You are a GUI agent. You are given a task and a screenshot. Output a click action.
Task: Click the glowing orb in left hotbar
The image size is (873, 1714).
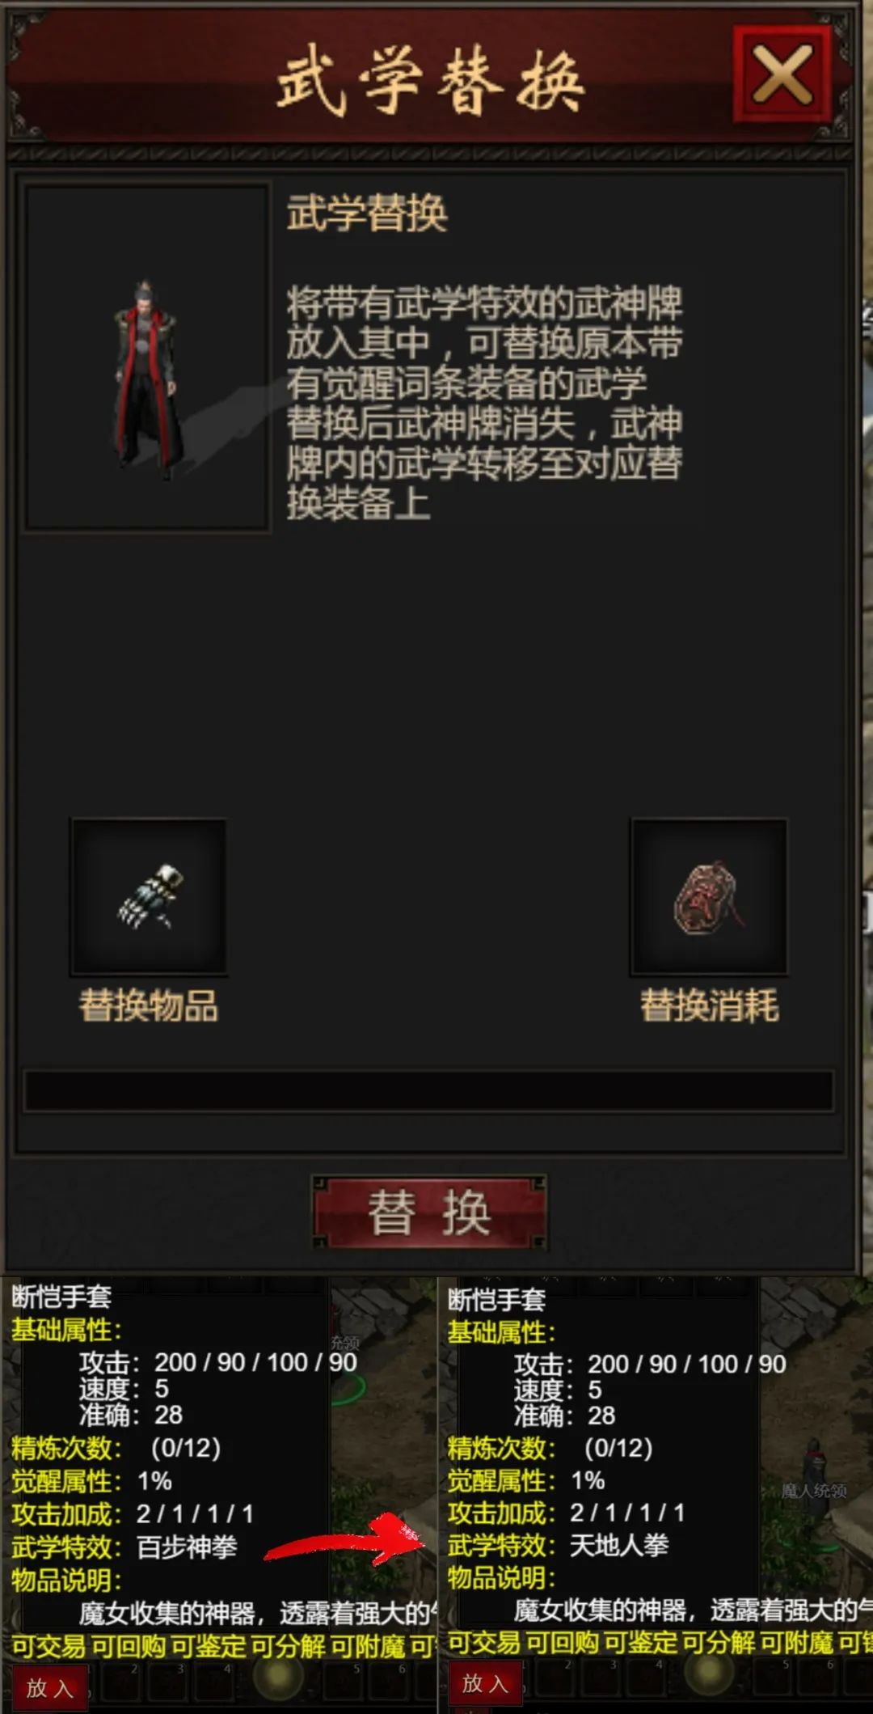click(278, 1679)
